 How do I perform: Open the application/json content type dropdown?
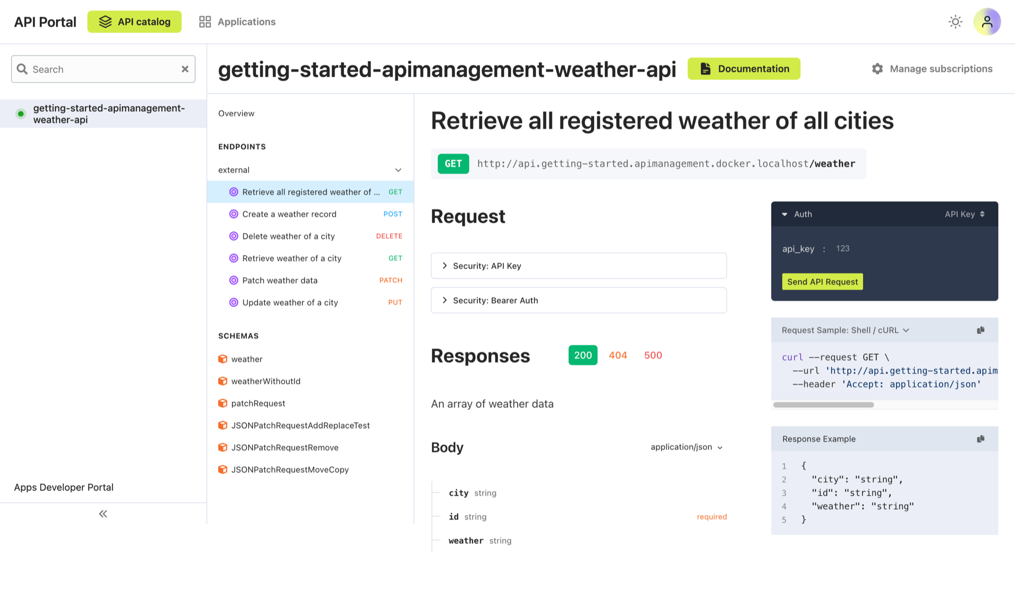pyautogui.click(x=687, y=447)
